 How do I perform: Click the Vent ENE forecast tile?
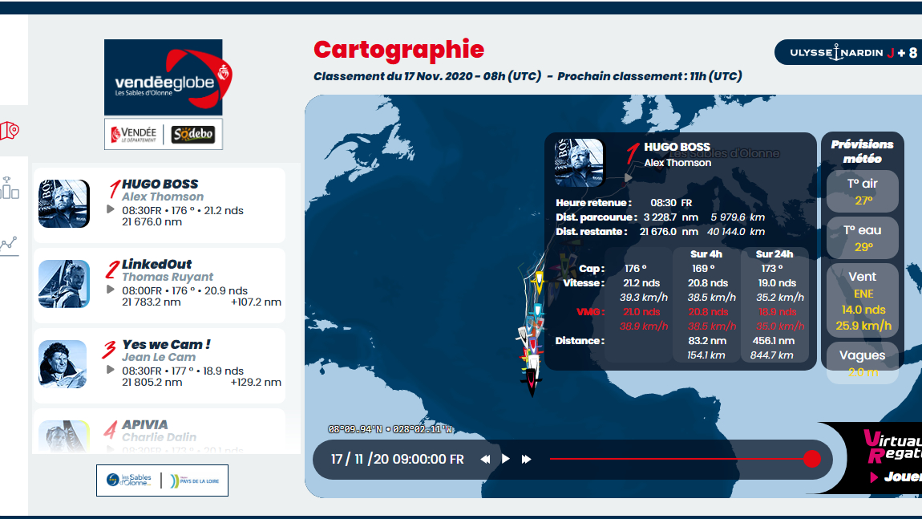tap(863, 300)
